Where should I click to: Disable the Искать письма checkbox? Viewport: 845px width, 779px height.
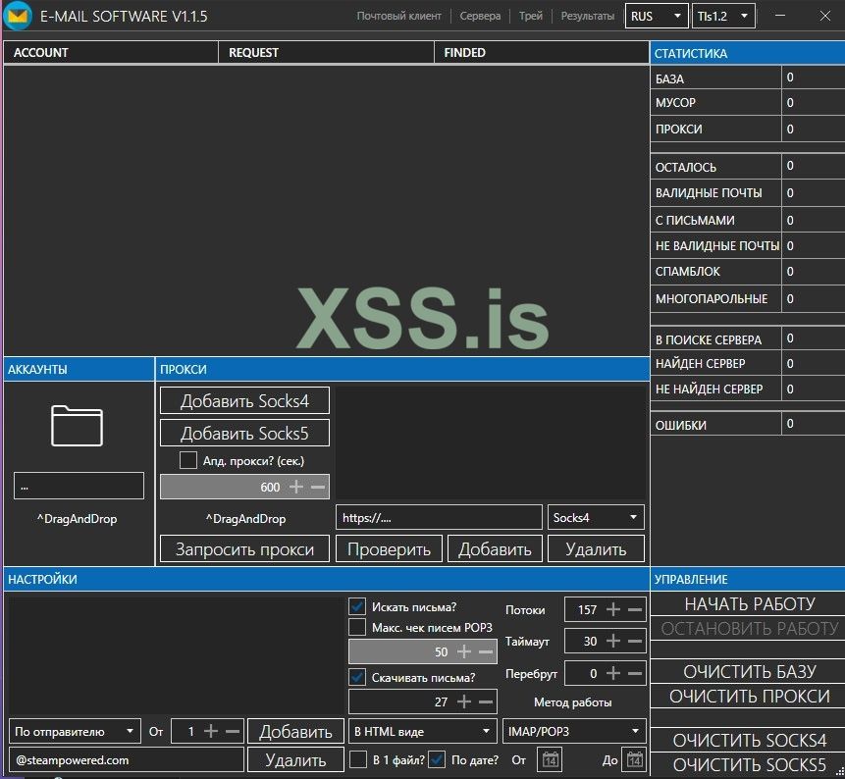[356, 606]
